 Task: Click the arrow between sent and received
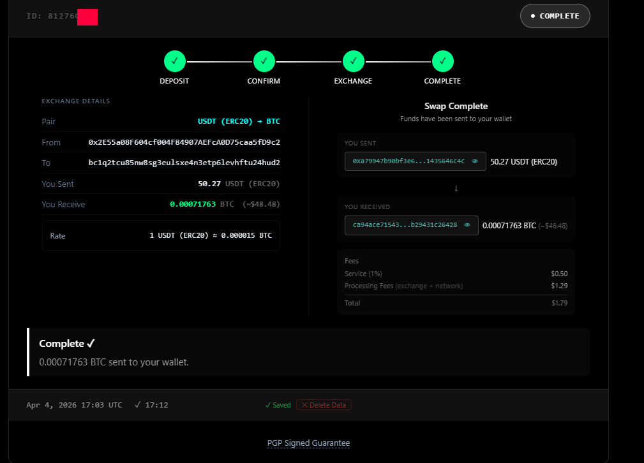[x=456, y=188]
